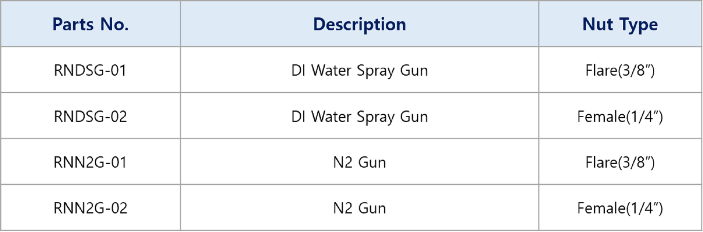Click N2 Gun description in RNN2G-02 row
Viewport: 703px width, 232px height.
pos(359,208)
